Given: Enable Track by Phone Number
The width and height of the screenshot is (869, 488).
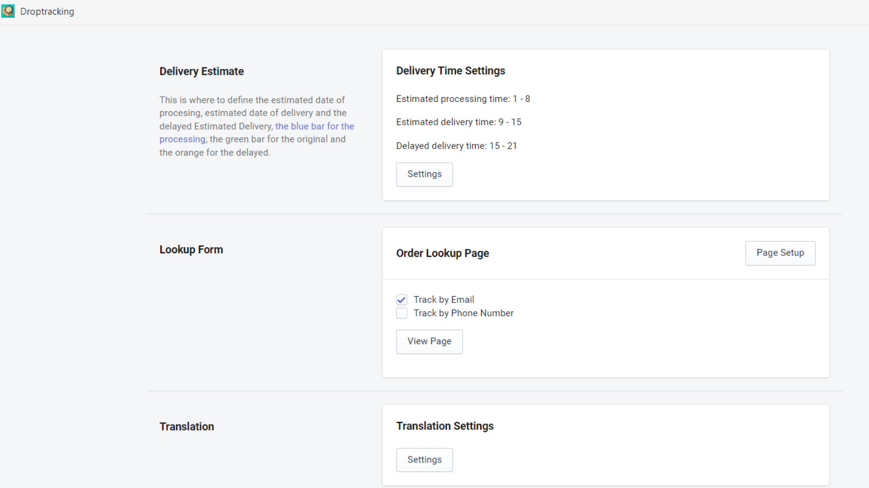Looking at the screenshot, I should [x=401, y=313].
